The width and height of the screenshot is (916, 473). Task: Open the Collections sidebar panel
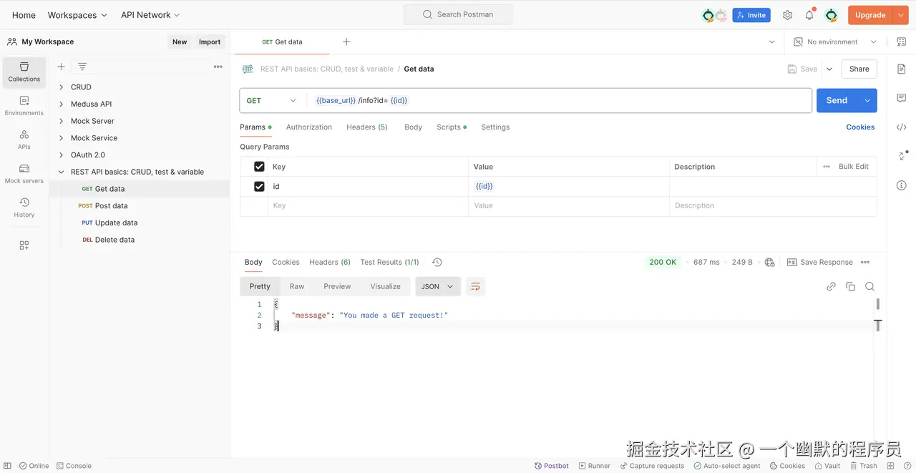point(24,72)
